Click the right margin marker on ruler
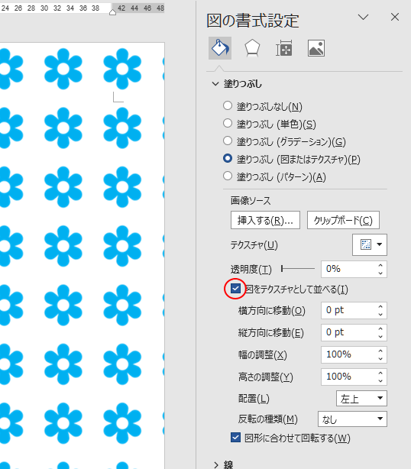 (112, 12)
